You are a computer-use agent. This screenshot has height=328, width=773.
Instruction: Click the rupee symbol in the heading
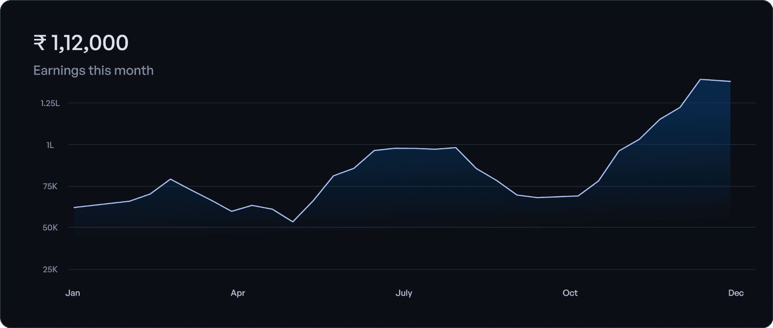[40, 43]
